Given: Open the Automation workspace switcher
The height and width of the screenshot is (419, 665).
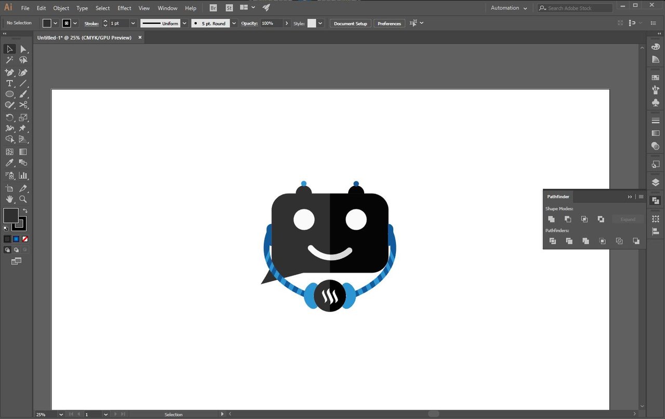Looking at the screenshot, I should tap(509, 8).
